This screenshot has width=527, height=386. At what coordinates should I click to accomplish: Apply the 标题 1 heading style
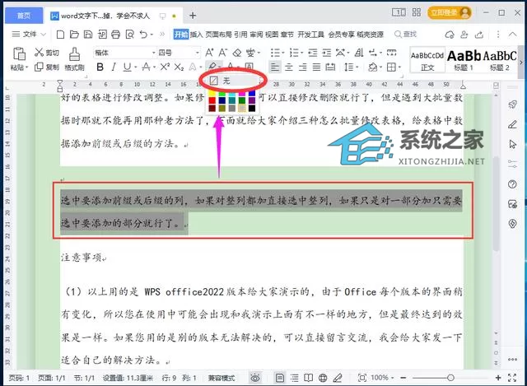[464, 60]
